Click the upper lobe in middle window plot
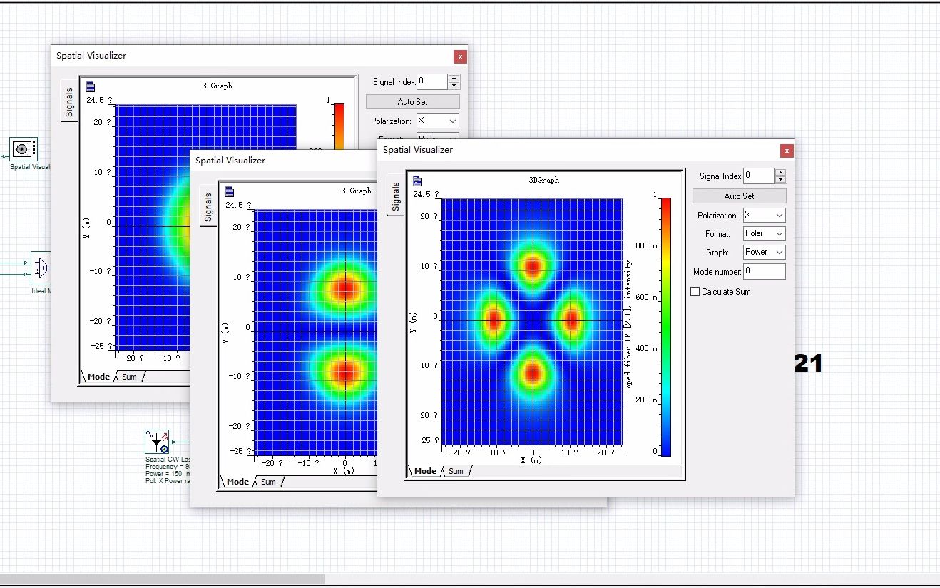The image size is (940, 588). [345, 288]
